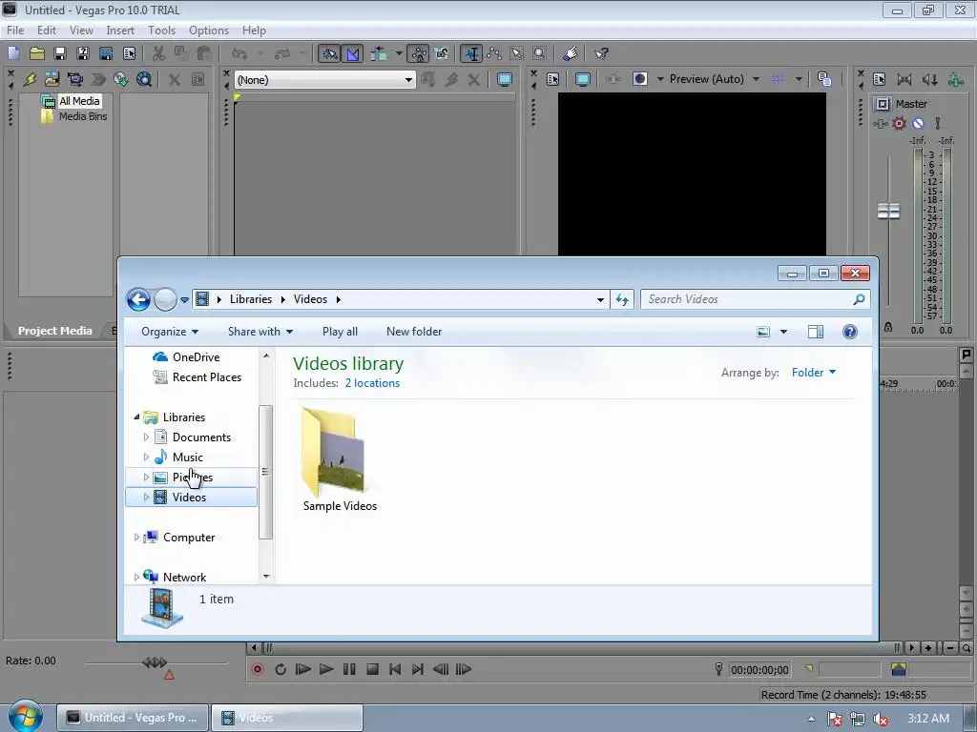Collapse the Libraries tree node
The height and width of the screenshot is (732, 977).
(x=136, y=417)
